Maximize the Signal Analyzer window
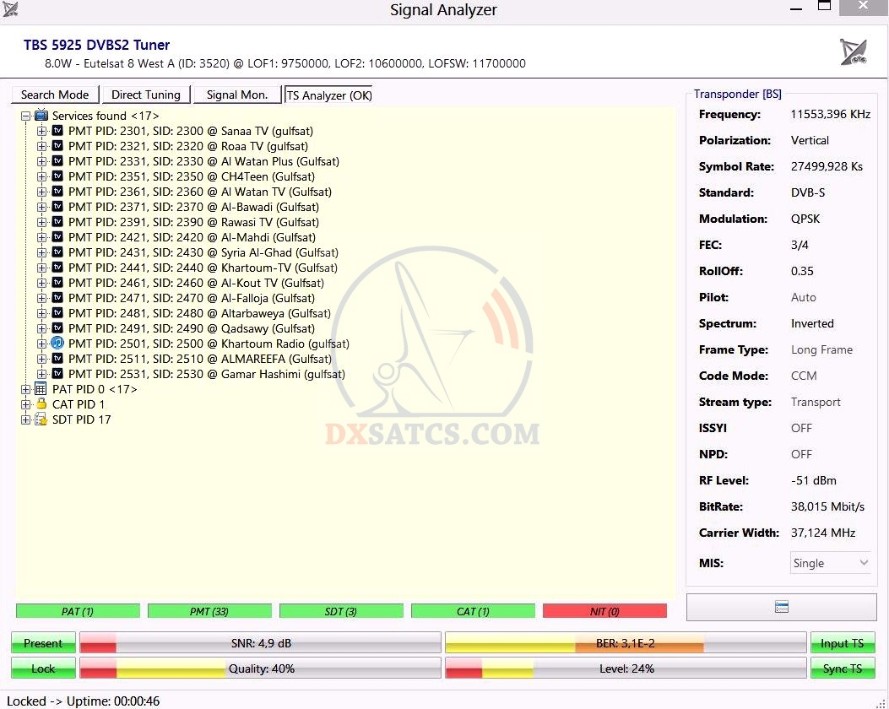This screenshot has width=889, height=709. coord(824,6)
